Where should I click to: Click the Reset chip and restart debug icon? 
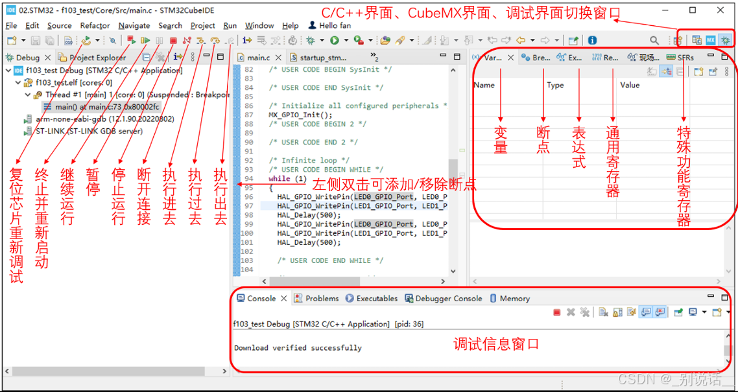tap(86, 40)
